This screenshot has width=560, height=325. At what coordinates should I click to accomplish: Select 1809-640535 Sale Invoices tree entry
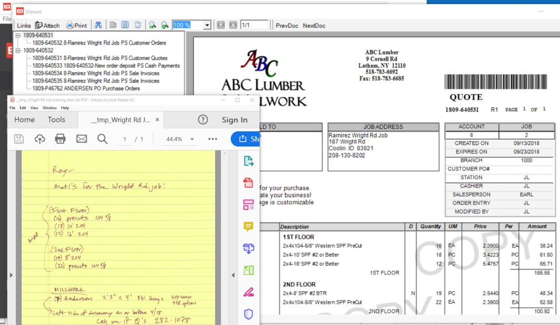pos(96,81)
